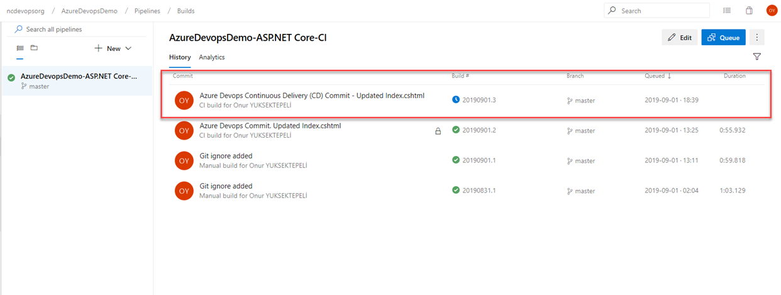Click the Commit column header
The image size is (781, 295).
[x=182, y=75]
